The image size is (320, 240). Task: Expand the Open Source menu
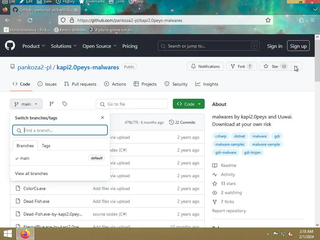tap(100, 46)
